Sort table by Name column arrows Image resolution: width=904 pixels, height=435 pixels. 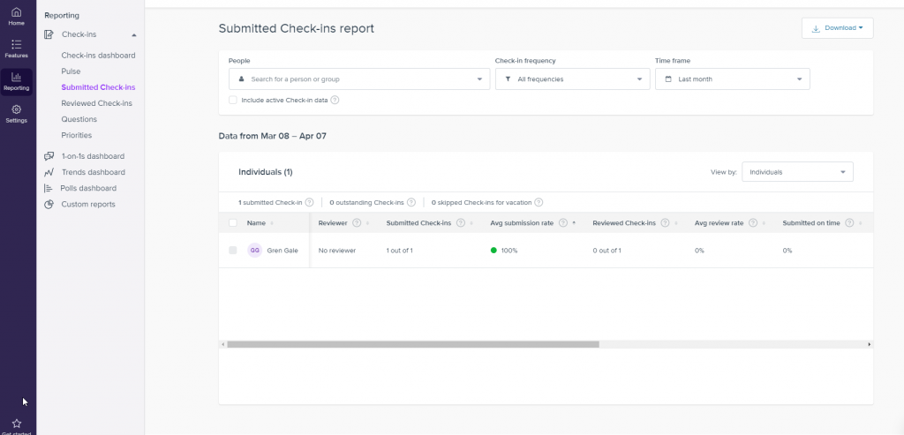[x=272, y=223]
